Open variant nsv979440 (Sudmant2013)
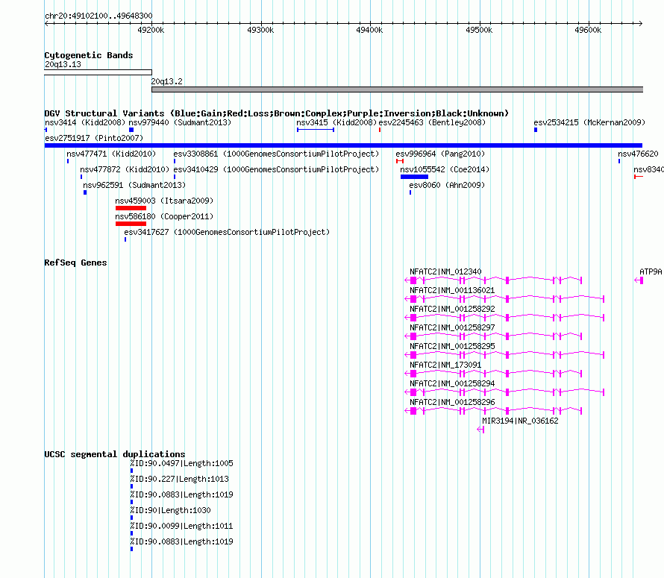This screenshot has width=664, height=578. pyautogui.click(x=180, y=122)
